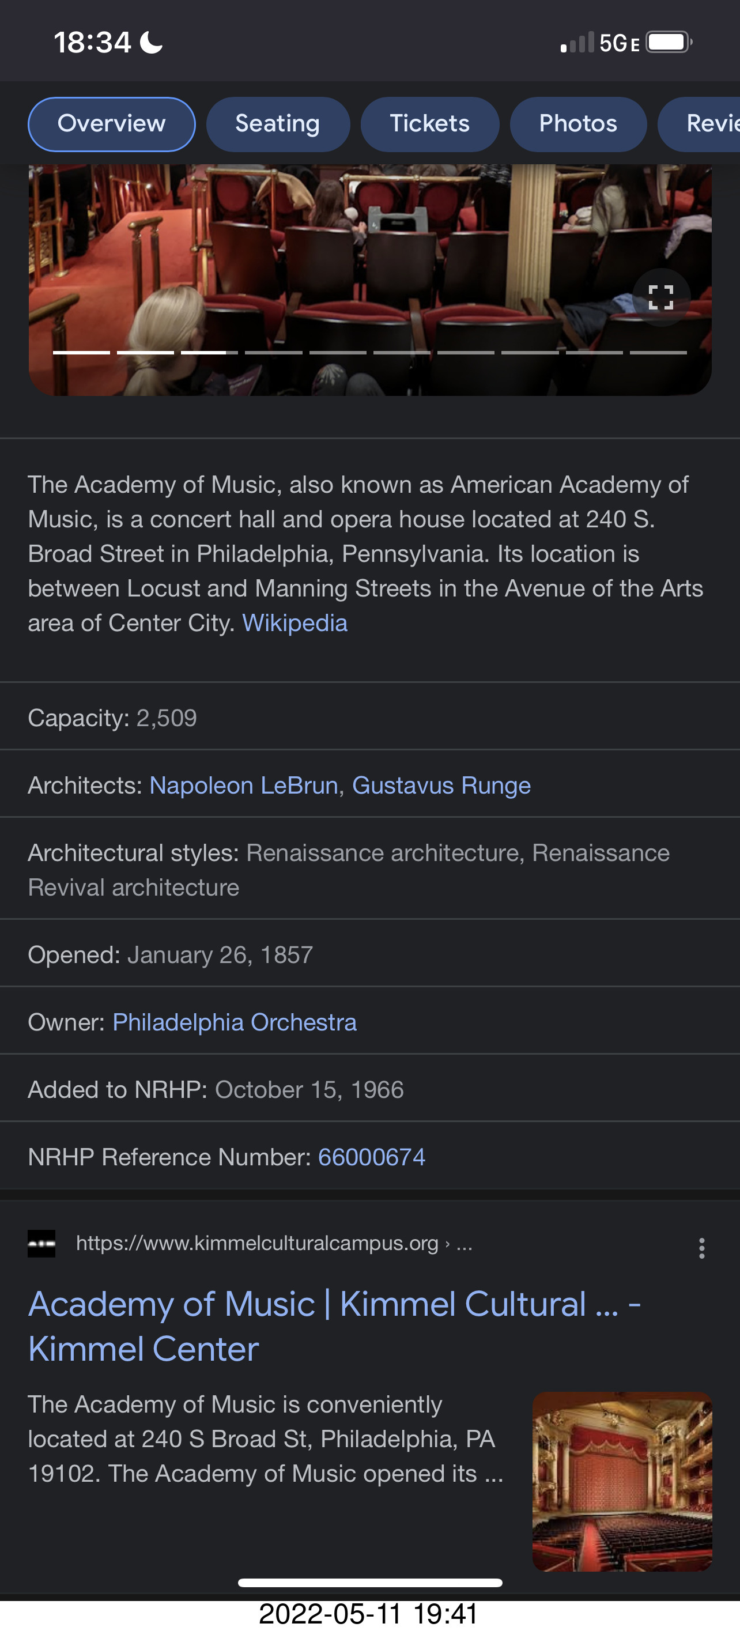Open the Philadelphia Orchestra owner link

(234, 1022)
